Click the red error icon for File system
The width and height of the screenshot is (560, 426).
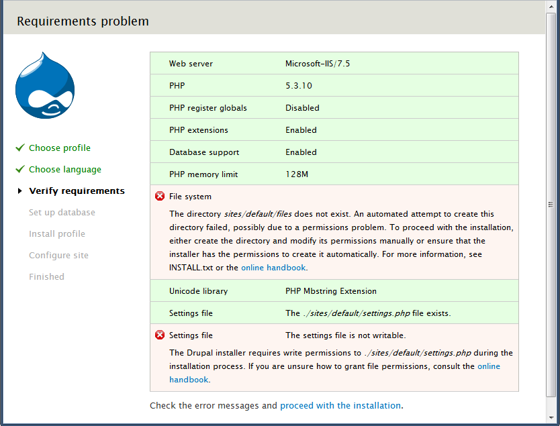click(x=160, y=197)
